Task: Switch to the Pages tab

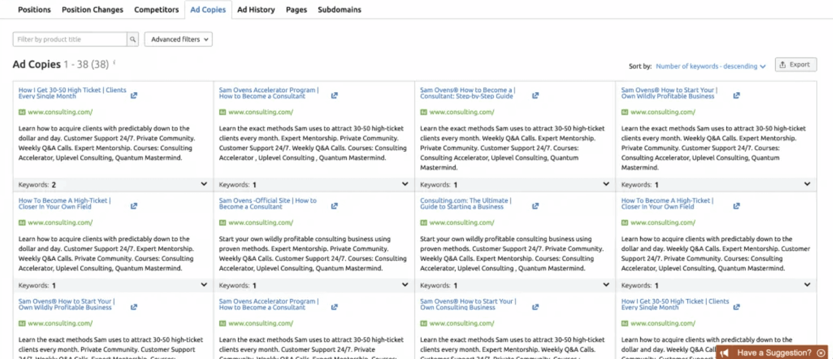Action: point(296,9)
